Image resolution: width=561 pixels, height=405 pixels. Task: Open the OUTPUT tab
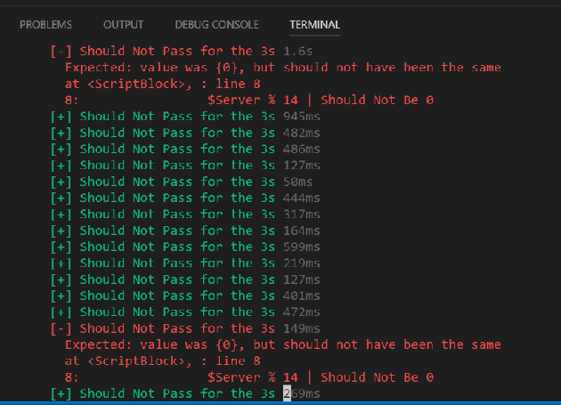click(x=123, y=24)
